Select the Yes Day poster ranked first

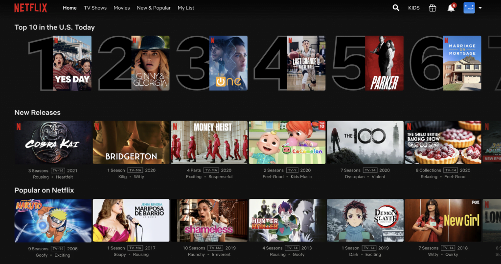tap(72, 63)
